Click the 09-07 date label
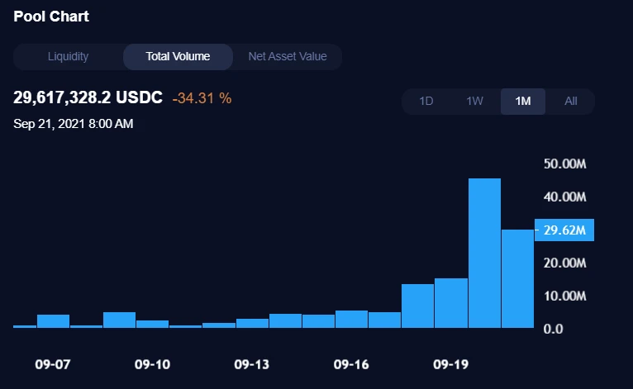This screenshot has height=389, width=633. (54, 364)
